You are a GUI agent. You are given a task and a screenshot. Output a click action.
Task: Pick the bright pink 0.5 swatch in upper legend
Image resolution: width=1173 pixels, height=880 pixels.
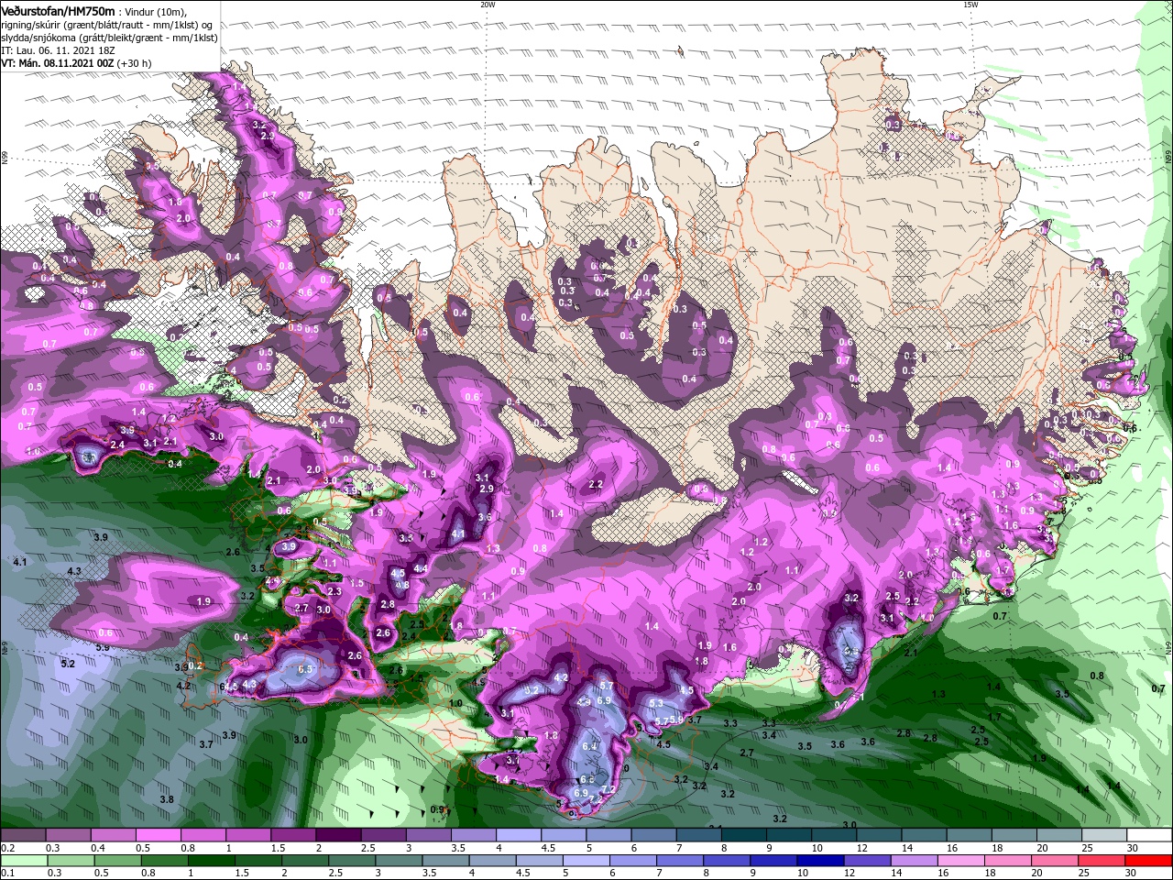(x=158, y=835)
